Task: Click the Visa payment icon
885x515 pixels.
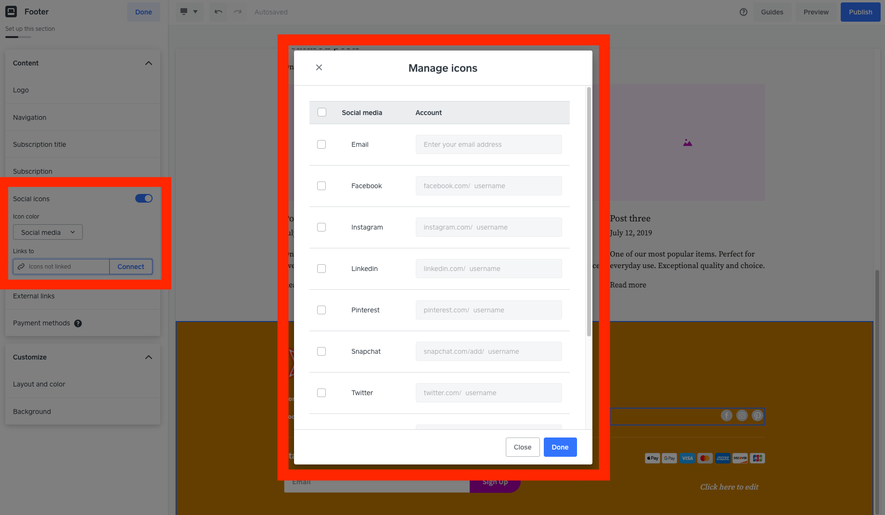Action: (687, 458)
